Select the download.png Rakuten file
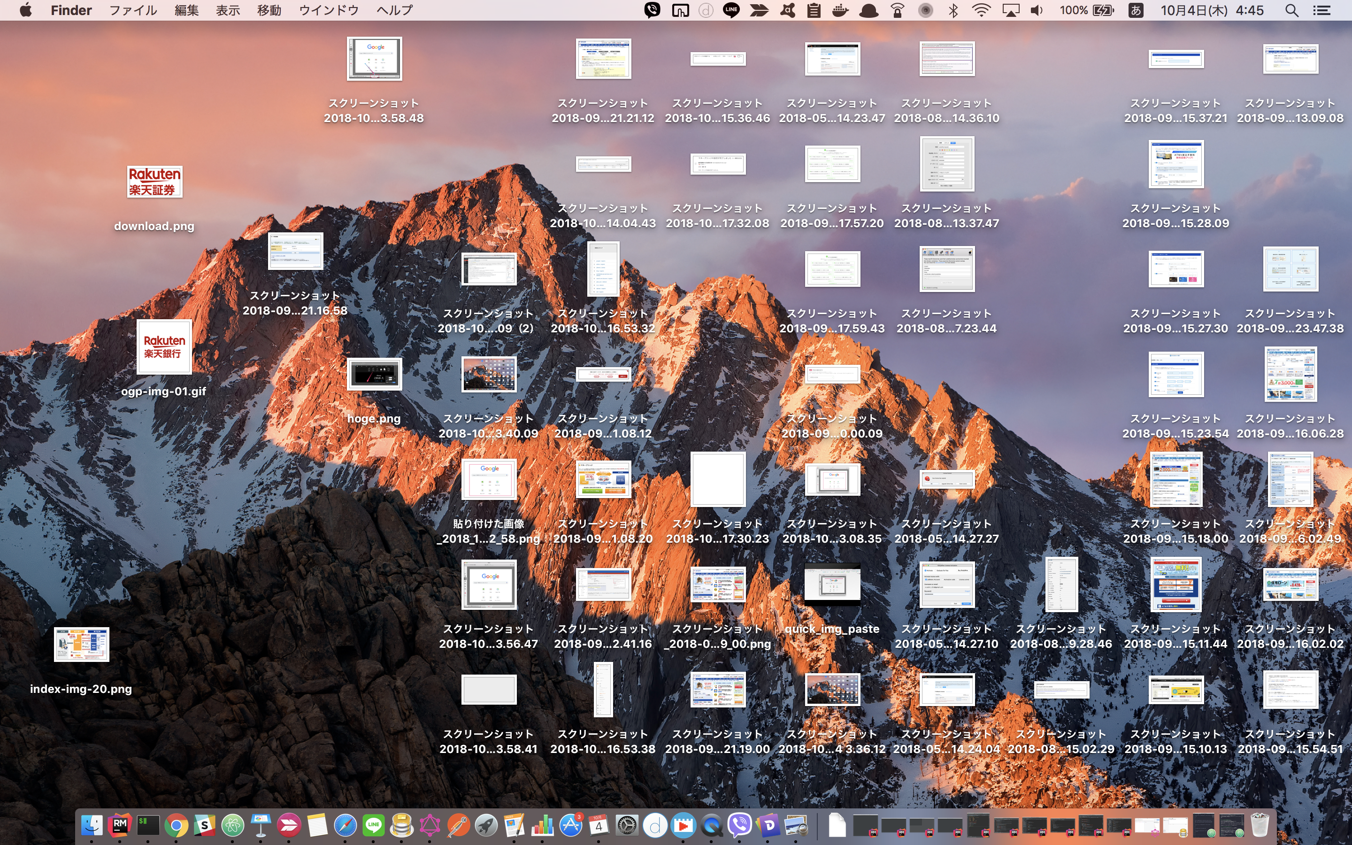1352x845 pixels. pyautogui.click(x=154, y=182)
